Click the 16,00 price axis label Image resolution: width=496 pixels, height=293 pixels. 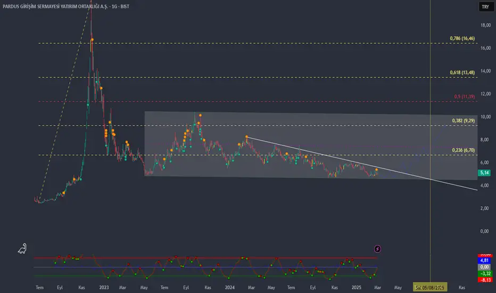tap(485, 48)
